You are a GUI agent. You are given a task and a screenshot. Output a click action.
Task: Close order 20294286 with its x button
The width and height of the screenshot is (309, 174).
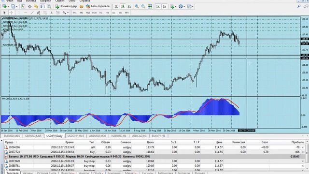pyautogui.click(x=303, y=147)
